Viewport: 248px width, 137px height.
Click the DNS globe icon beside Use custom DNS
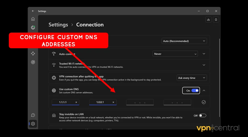[x=54, y=91]
